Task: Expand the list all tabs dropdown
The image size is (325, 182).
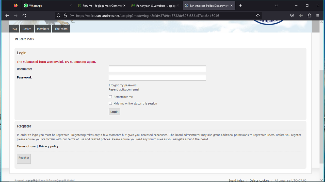Action: tap(277, 6)
